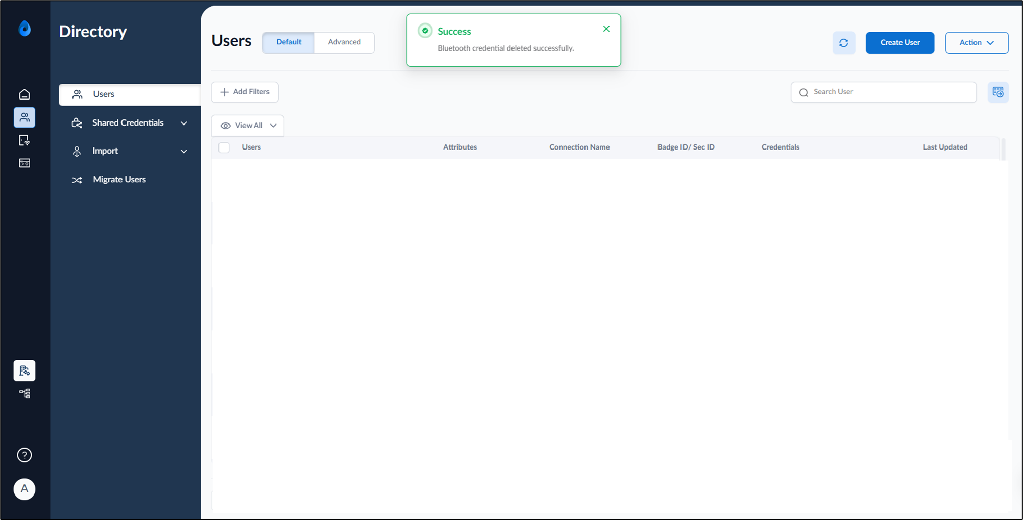Click the refresh users icon button
The height and width of the screenshot is (520, 1023).
(x=844, y=43)
